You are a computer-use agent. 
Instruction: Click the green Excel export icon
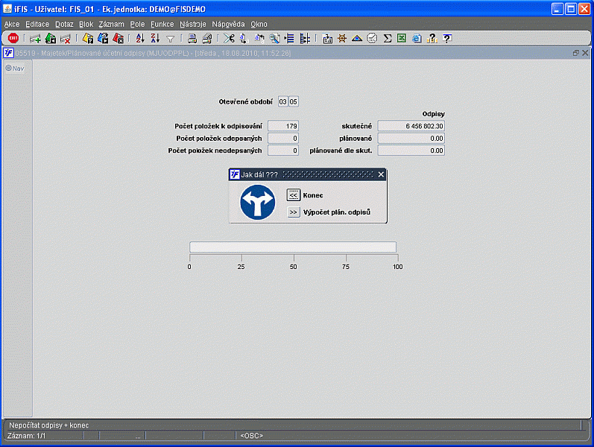[402, 38]
